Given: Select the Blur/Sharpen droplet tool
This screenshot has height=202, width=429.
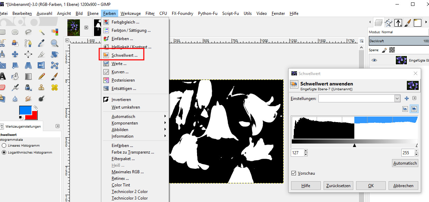Looking at the screenshot, I should [15, 98].
